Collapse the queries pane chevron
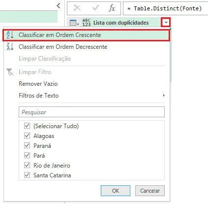Viewport: 208px width, 204px height. [59, 6]
